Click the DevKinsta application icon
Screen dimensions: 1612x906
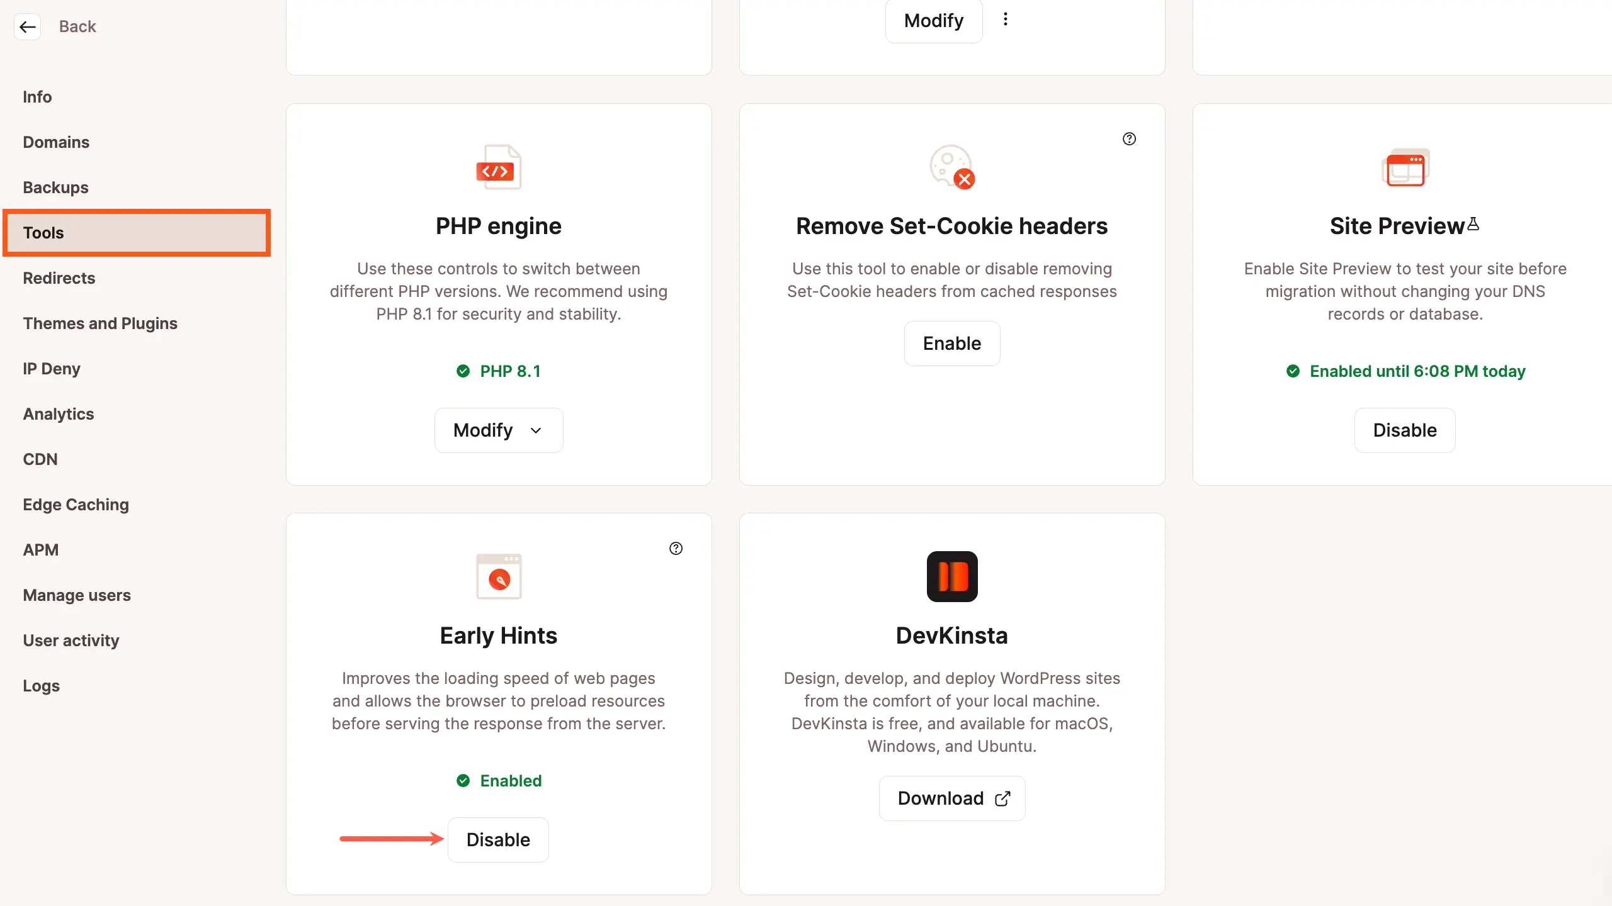[951, 575]
